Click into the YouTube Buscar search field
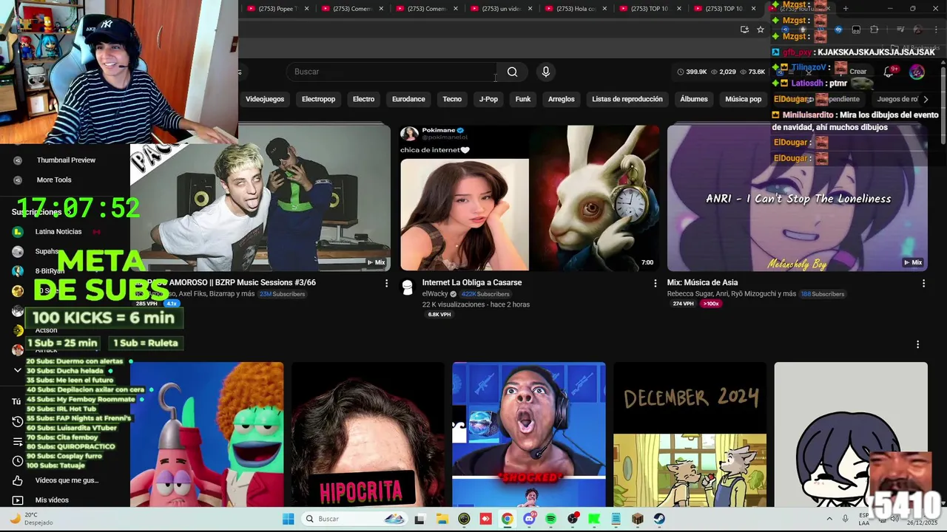The height and width of the screenshot is (532, 947). [392, 72]
